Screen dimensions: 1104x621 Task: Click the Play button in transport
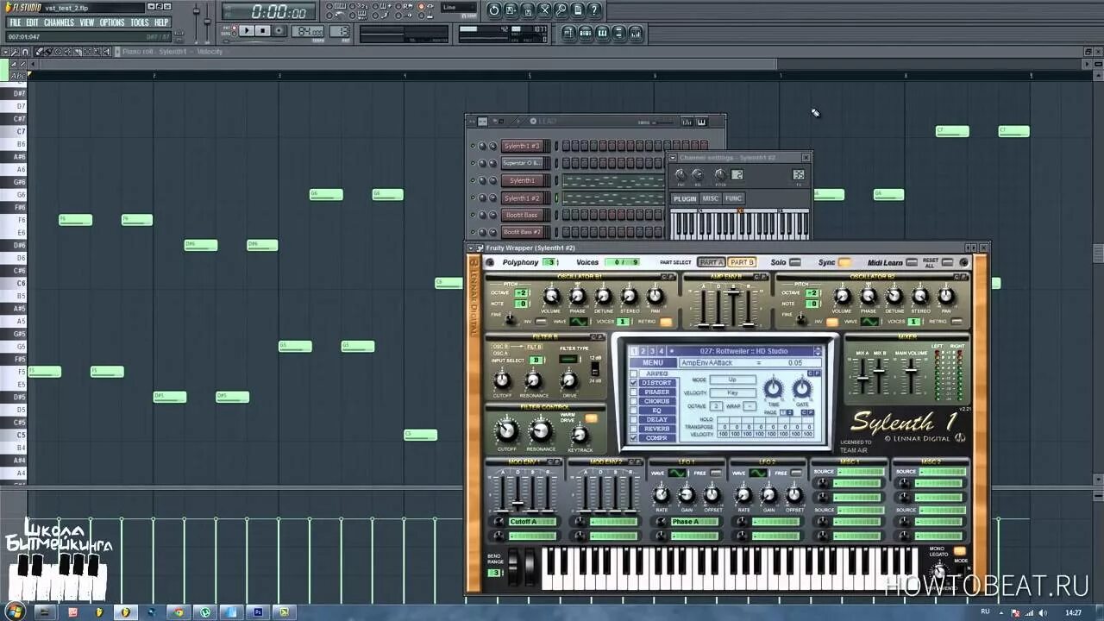(x=247, y=31)
